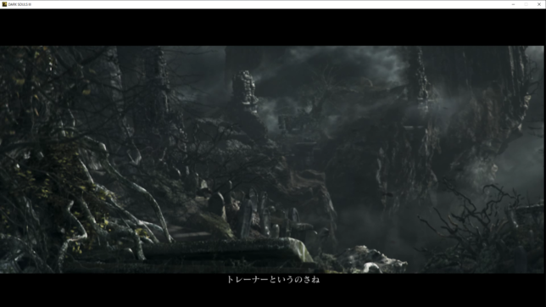
Task: Click the ruined stone tower in the scene center
Action: (245, 92)
